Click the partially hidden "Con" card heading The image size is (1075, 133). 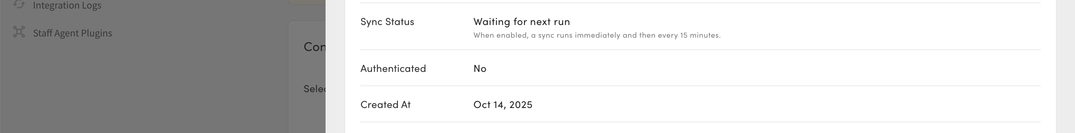click(x=314, y=47)
